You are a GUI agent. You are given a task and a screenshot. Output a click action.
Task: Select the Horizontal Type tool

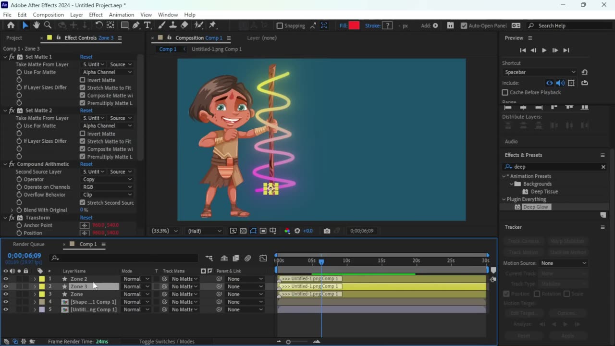pyautogui.click(x=148, y=25)
